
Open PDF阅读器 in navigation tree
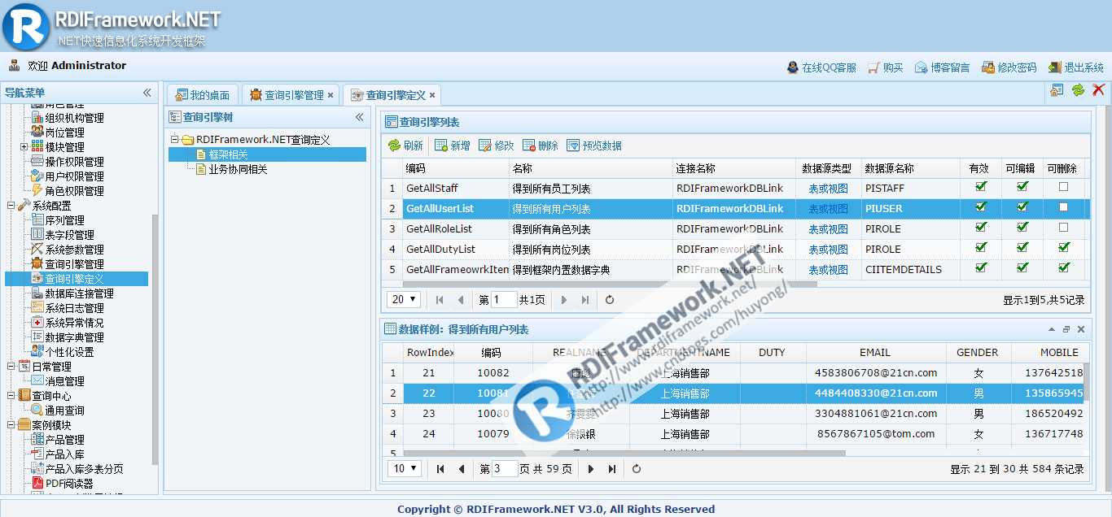(x=69, y=484)
